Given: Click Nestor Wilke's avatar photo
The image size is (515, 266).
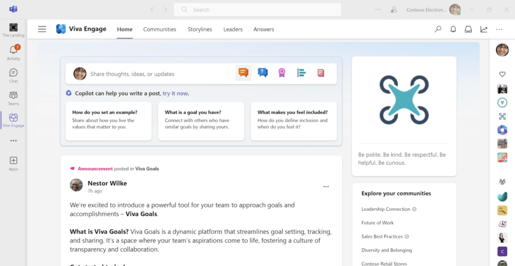Looking at the screenshot, I should click(x=76, y=185).
